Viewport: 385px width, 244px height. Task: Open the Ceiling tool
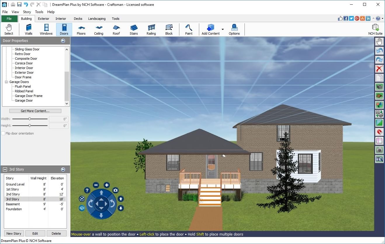point(99,29)
